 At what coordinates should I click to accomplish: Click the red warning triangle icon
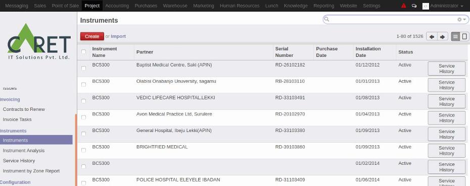404,6
